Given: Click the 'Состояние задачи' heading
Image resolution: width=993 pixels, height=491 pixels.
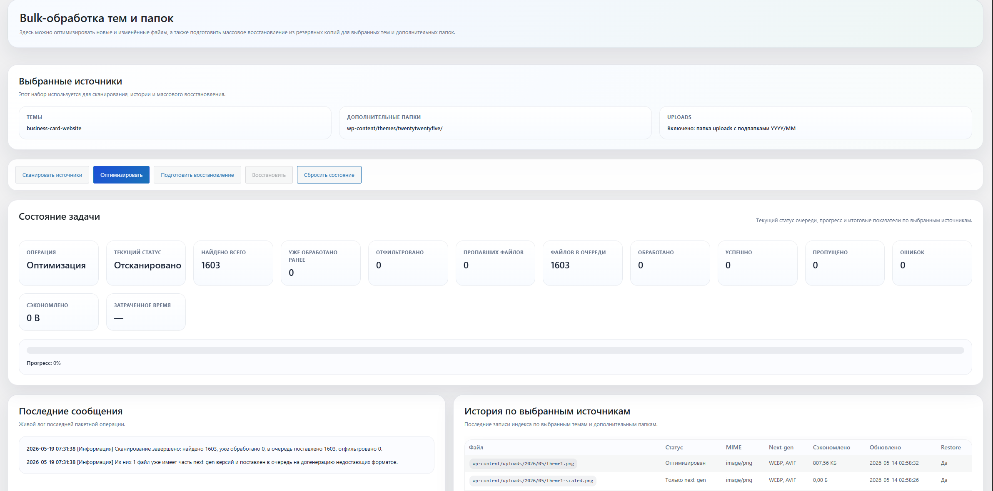Looking at the screenshot, I should pyautogui.click(x=59, y=217).
